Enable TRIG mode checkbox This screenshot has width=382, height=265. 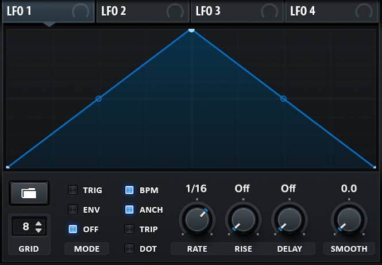(x=73, y=190)
